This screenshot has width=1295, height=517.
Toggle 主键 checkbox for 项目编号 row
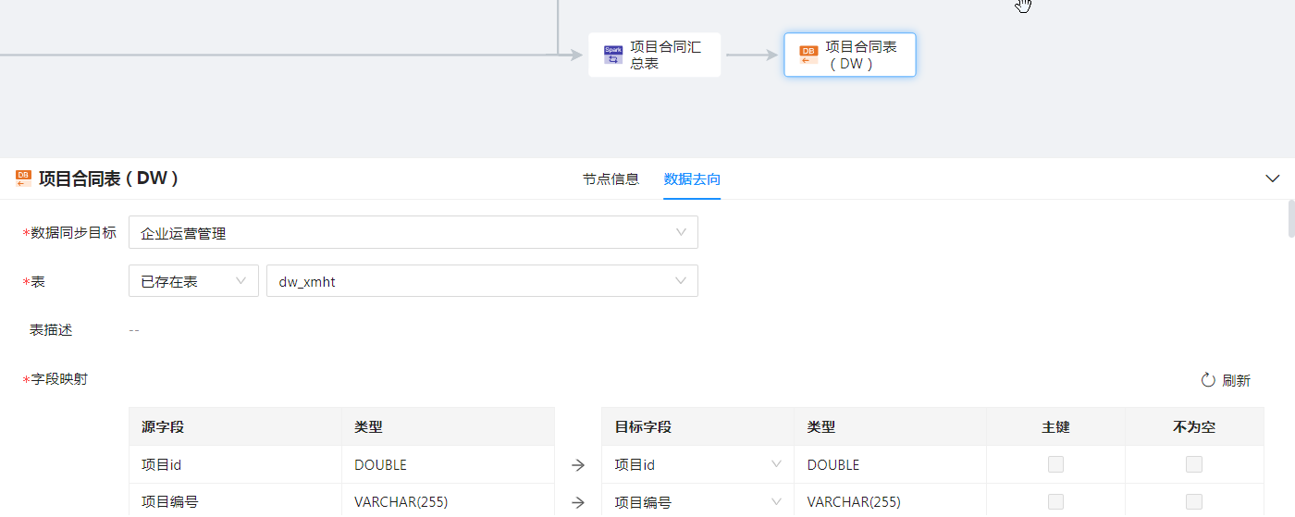point(1055,501)
